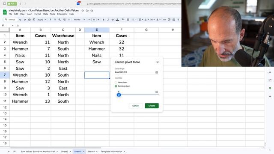
Task: Open the Maps icon in side panel
Action: pos(270,89)
